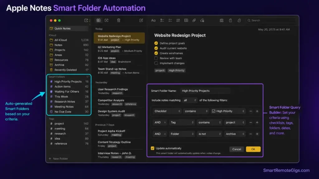
Task: Click the plus icon for New Folder
Action: point(50,159)
